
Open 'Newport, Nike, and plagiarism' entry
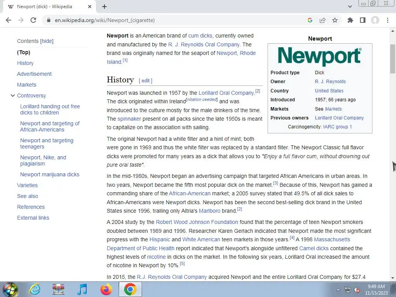click(x=43, y=160)
